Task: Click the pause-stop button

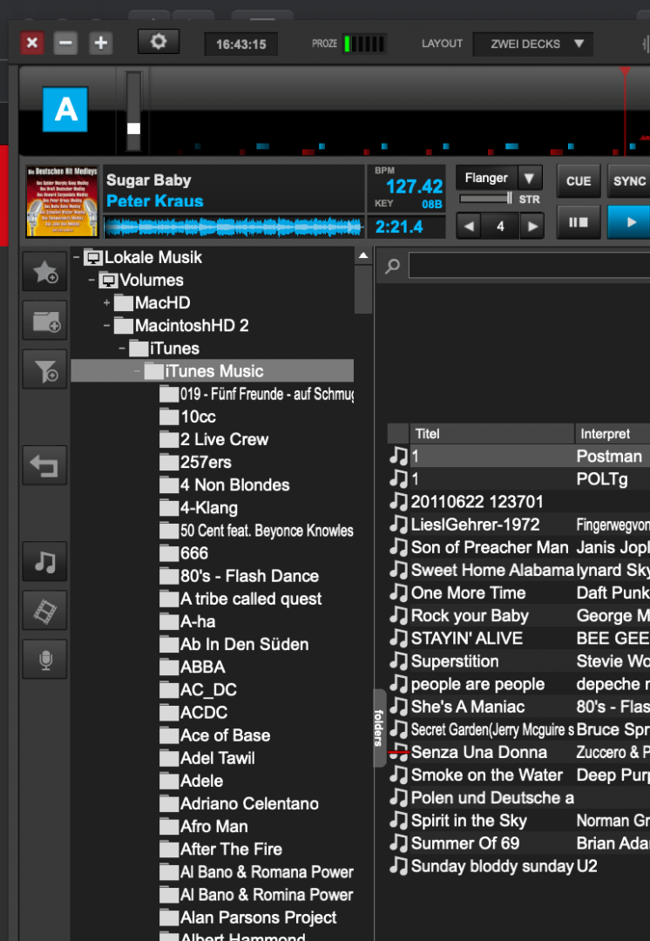Action: coord(579,223)
